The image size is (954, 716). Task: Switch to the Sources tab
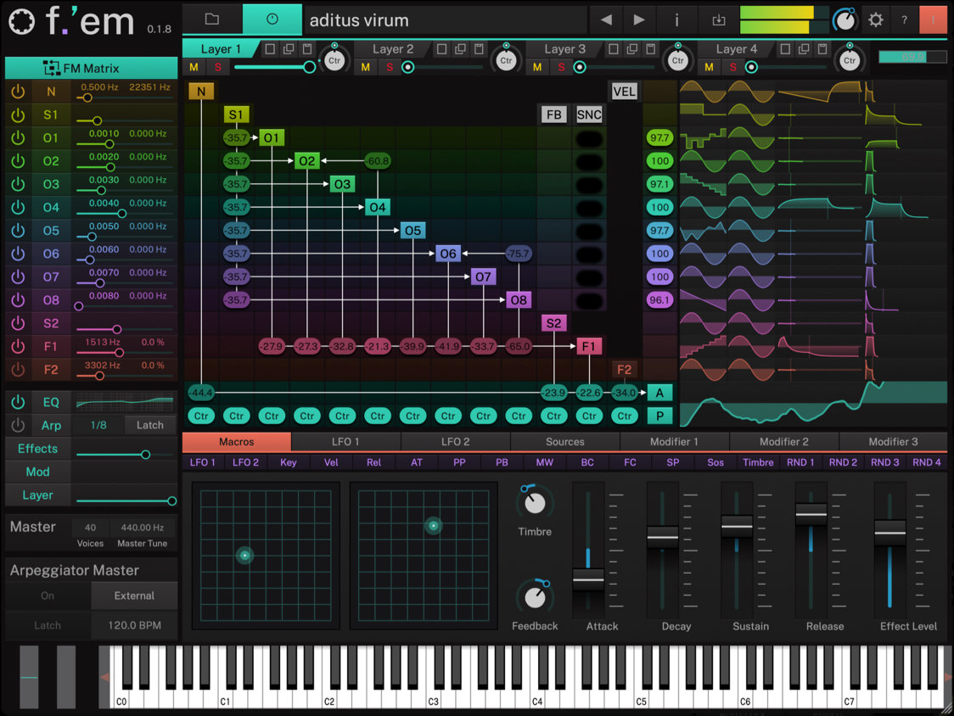click(x=564, y=442)
